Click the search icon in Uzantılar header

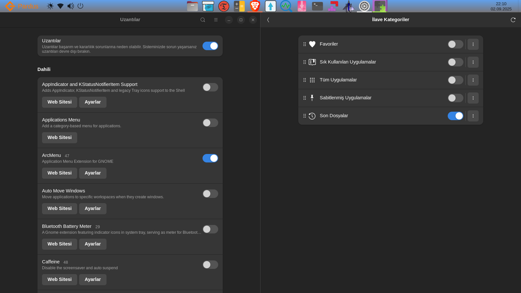click(203, 20)
